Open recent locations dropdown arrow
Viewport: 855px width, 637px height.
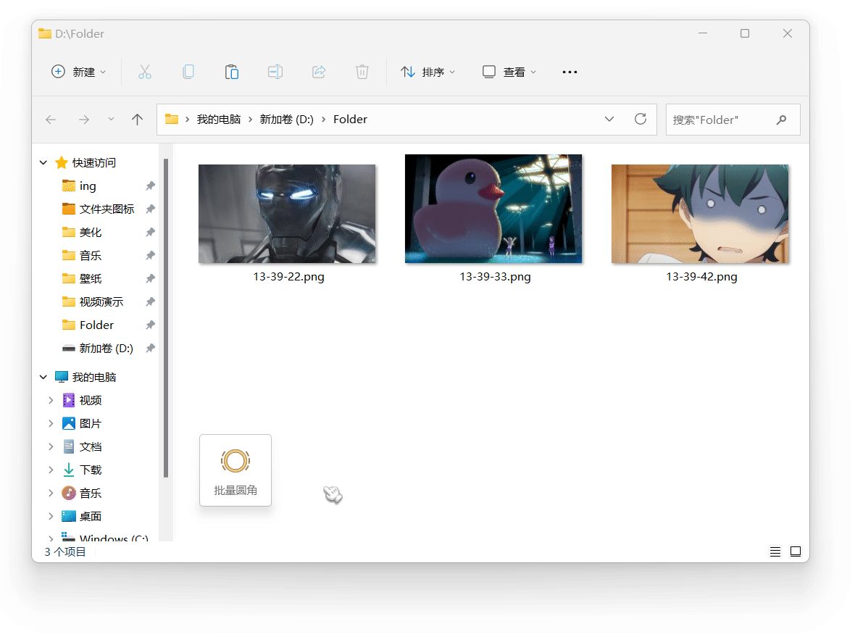111,119
